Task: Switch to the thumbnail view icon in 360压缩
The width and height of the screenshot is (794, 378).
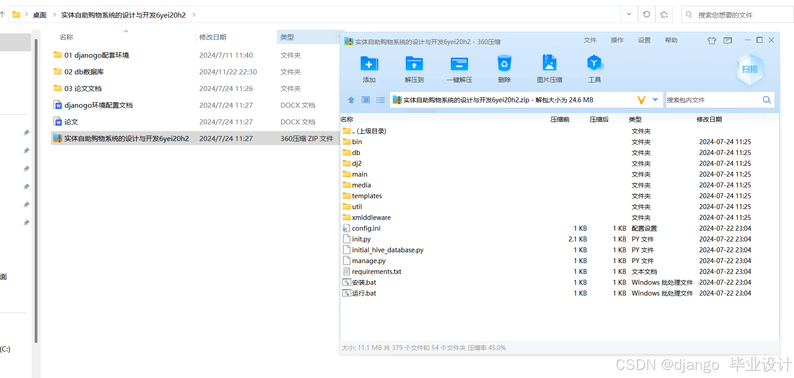Action: point(366,100)
